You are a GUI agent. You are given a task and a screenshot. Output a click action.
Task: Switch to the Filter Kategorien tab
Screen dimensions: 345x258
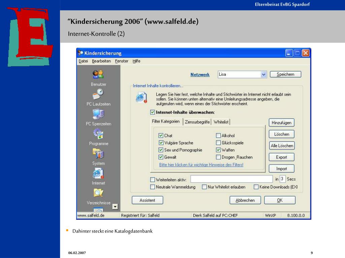pyautogui.click(x=166, y=122)
